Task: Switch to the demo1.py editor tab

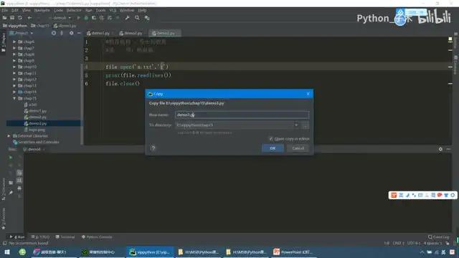Action: pyautogui.click(x=98, y=33)
